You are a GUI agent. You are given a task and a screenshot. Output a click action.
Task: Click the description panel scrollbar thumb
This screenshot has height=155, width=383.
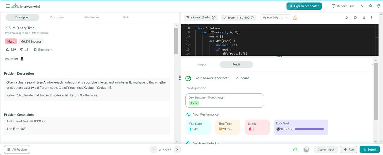(x=176, y=41)
